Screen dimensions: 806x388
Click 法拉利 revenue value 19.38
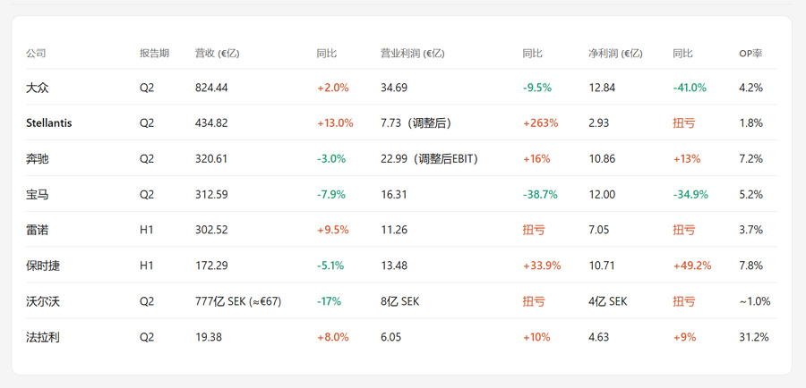(x=209, y=337)
